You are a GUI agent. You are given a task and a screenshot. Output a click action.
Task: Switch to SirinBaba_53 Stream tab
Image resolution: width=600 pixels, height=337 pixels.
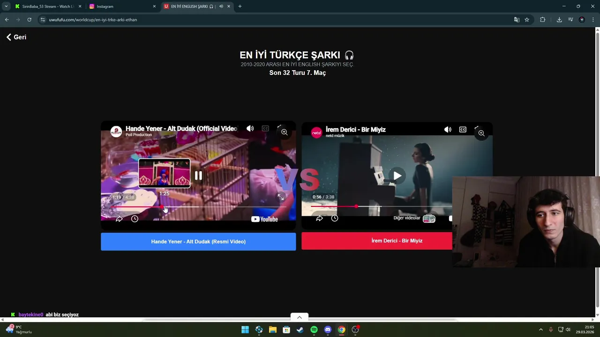48,7
